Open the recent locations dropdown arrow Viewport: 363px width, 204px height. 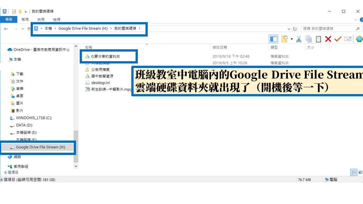tap(23, 29)
